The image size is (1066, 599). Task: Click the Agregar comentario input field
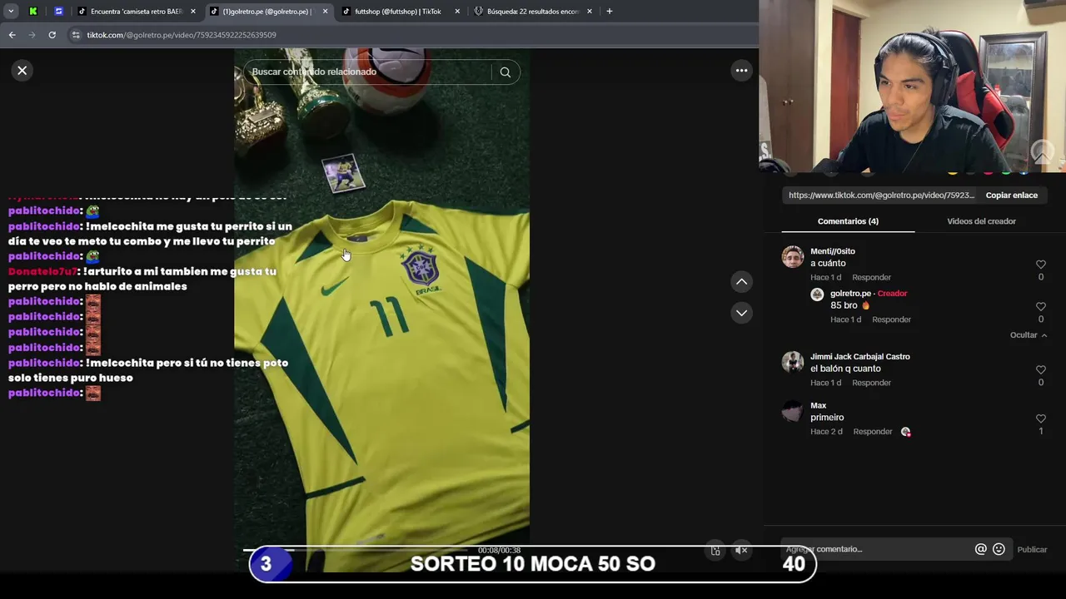tap(874, 549)
